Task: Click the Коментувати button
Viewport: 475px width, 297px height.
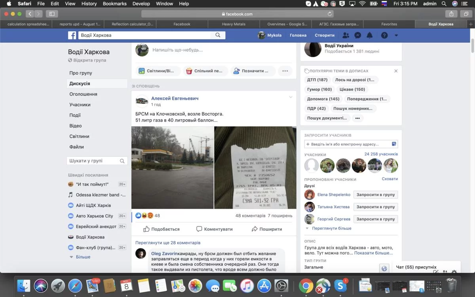Action: coord(215,229)
